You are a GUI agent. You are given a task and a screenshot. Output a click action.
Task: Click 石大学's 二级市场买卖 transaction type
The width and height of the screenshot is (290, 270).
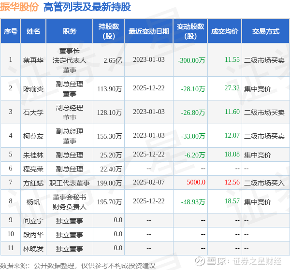point(264,113)
